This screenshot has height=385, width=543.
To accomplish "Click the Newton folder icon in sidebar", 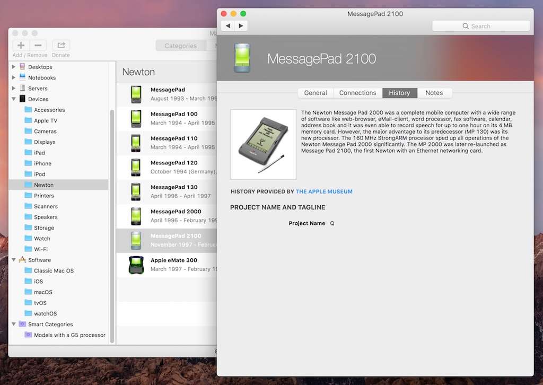I will click(28, 185).
